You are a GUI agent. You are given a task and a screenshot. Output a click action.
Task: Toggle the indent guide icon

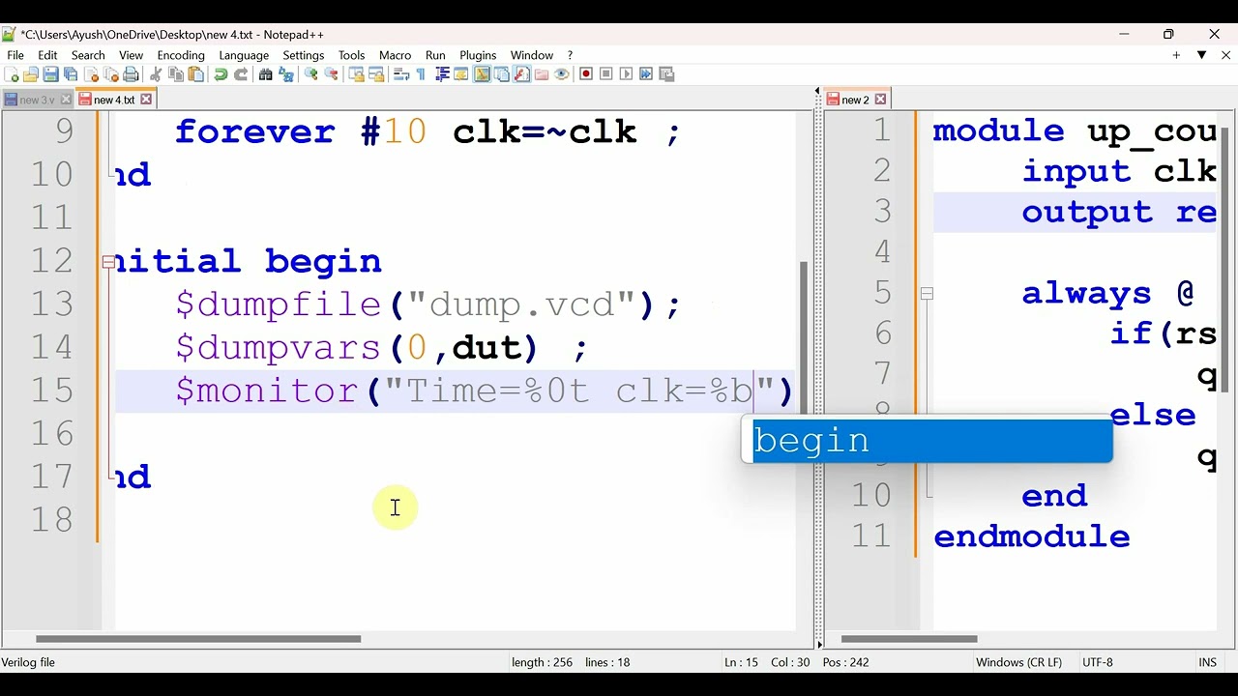coord(442,74)
